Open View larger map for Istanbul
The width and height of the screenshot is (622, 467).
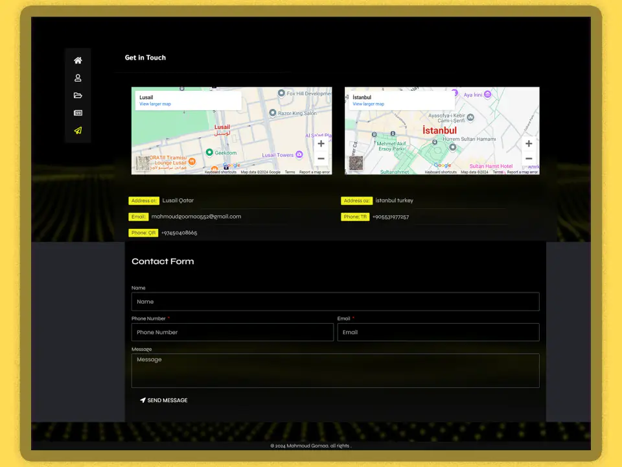pos(369,104)
